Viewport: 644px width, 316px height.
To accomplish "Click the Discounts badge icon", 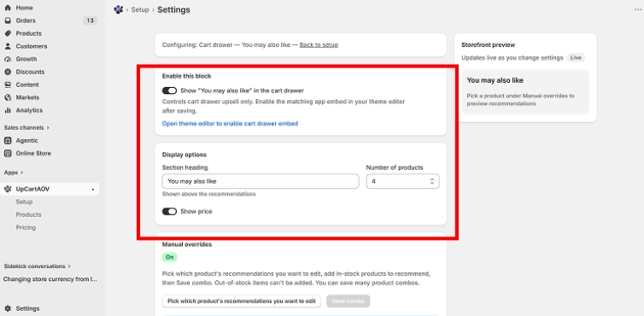I will click(x=8, y=72).
